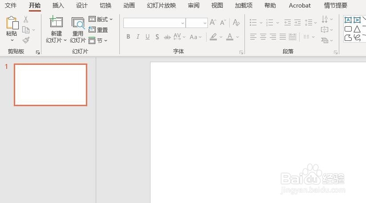The height and width of the screenshot is (203, 366).
Task: Justify text alignment
Action: [x=283, y=36]
